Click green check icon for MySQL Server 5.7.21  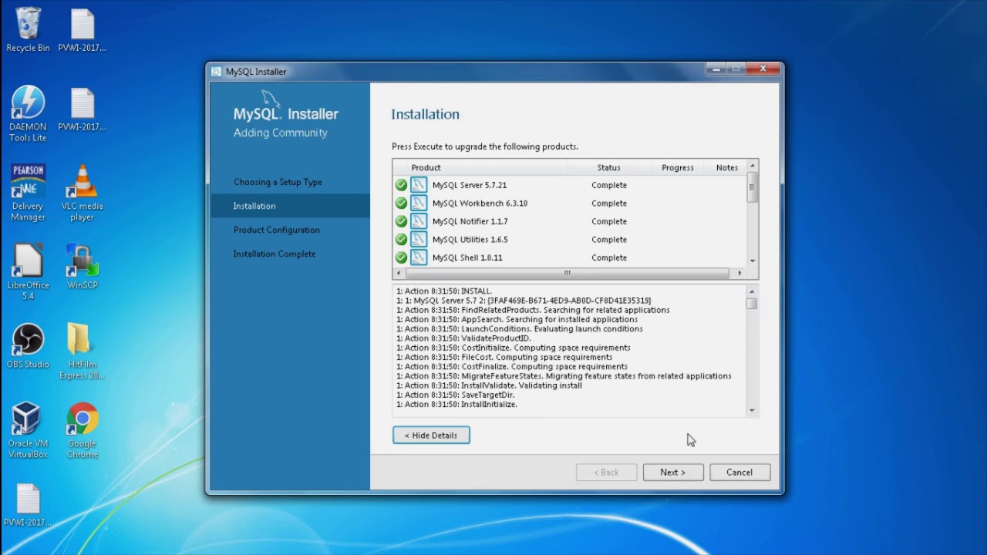click(401, 185)
